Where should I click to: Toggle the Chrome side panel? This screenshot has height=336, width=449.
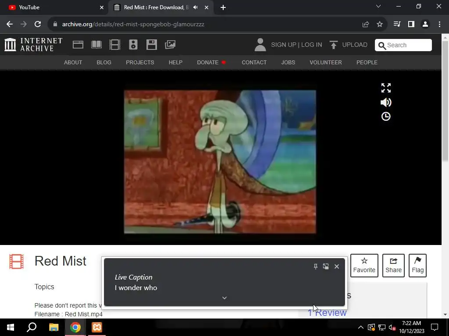click(x=411, y=24)
